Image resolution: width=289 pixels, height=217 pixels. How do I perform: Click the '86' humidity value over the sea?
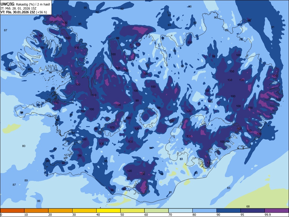39,201
